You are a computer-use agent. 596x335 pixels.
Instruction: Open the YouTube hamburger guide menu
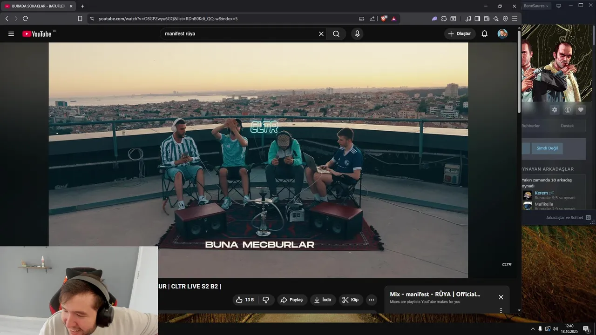pyautogui.click(x=11, y=34)
